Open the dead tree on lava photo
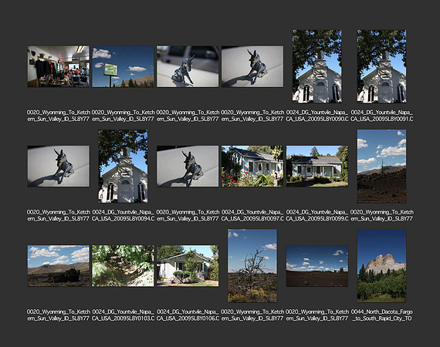Screen dimensions: 440x347 252,266
